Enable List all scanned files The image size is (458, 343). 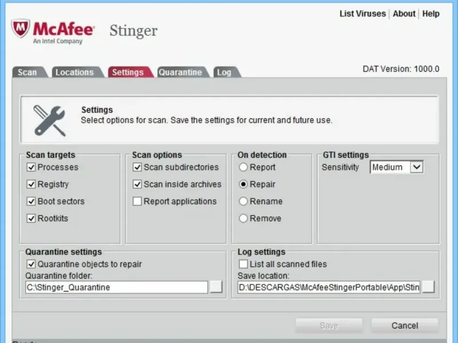coord(243,264)
